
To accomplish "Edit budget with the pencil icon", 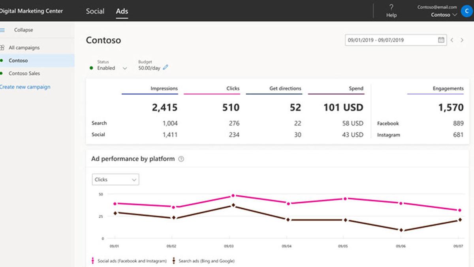I will [x=166, y=68].
